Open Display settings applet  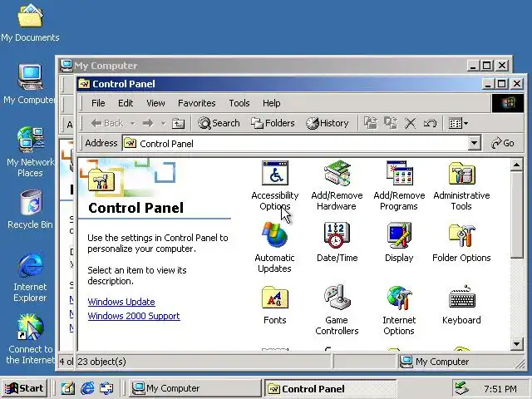coord(399,242)
